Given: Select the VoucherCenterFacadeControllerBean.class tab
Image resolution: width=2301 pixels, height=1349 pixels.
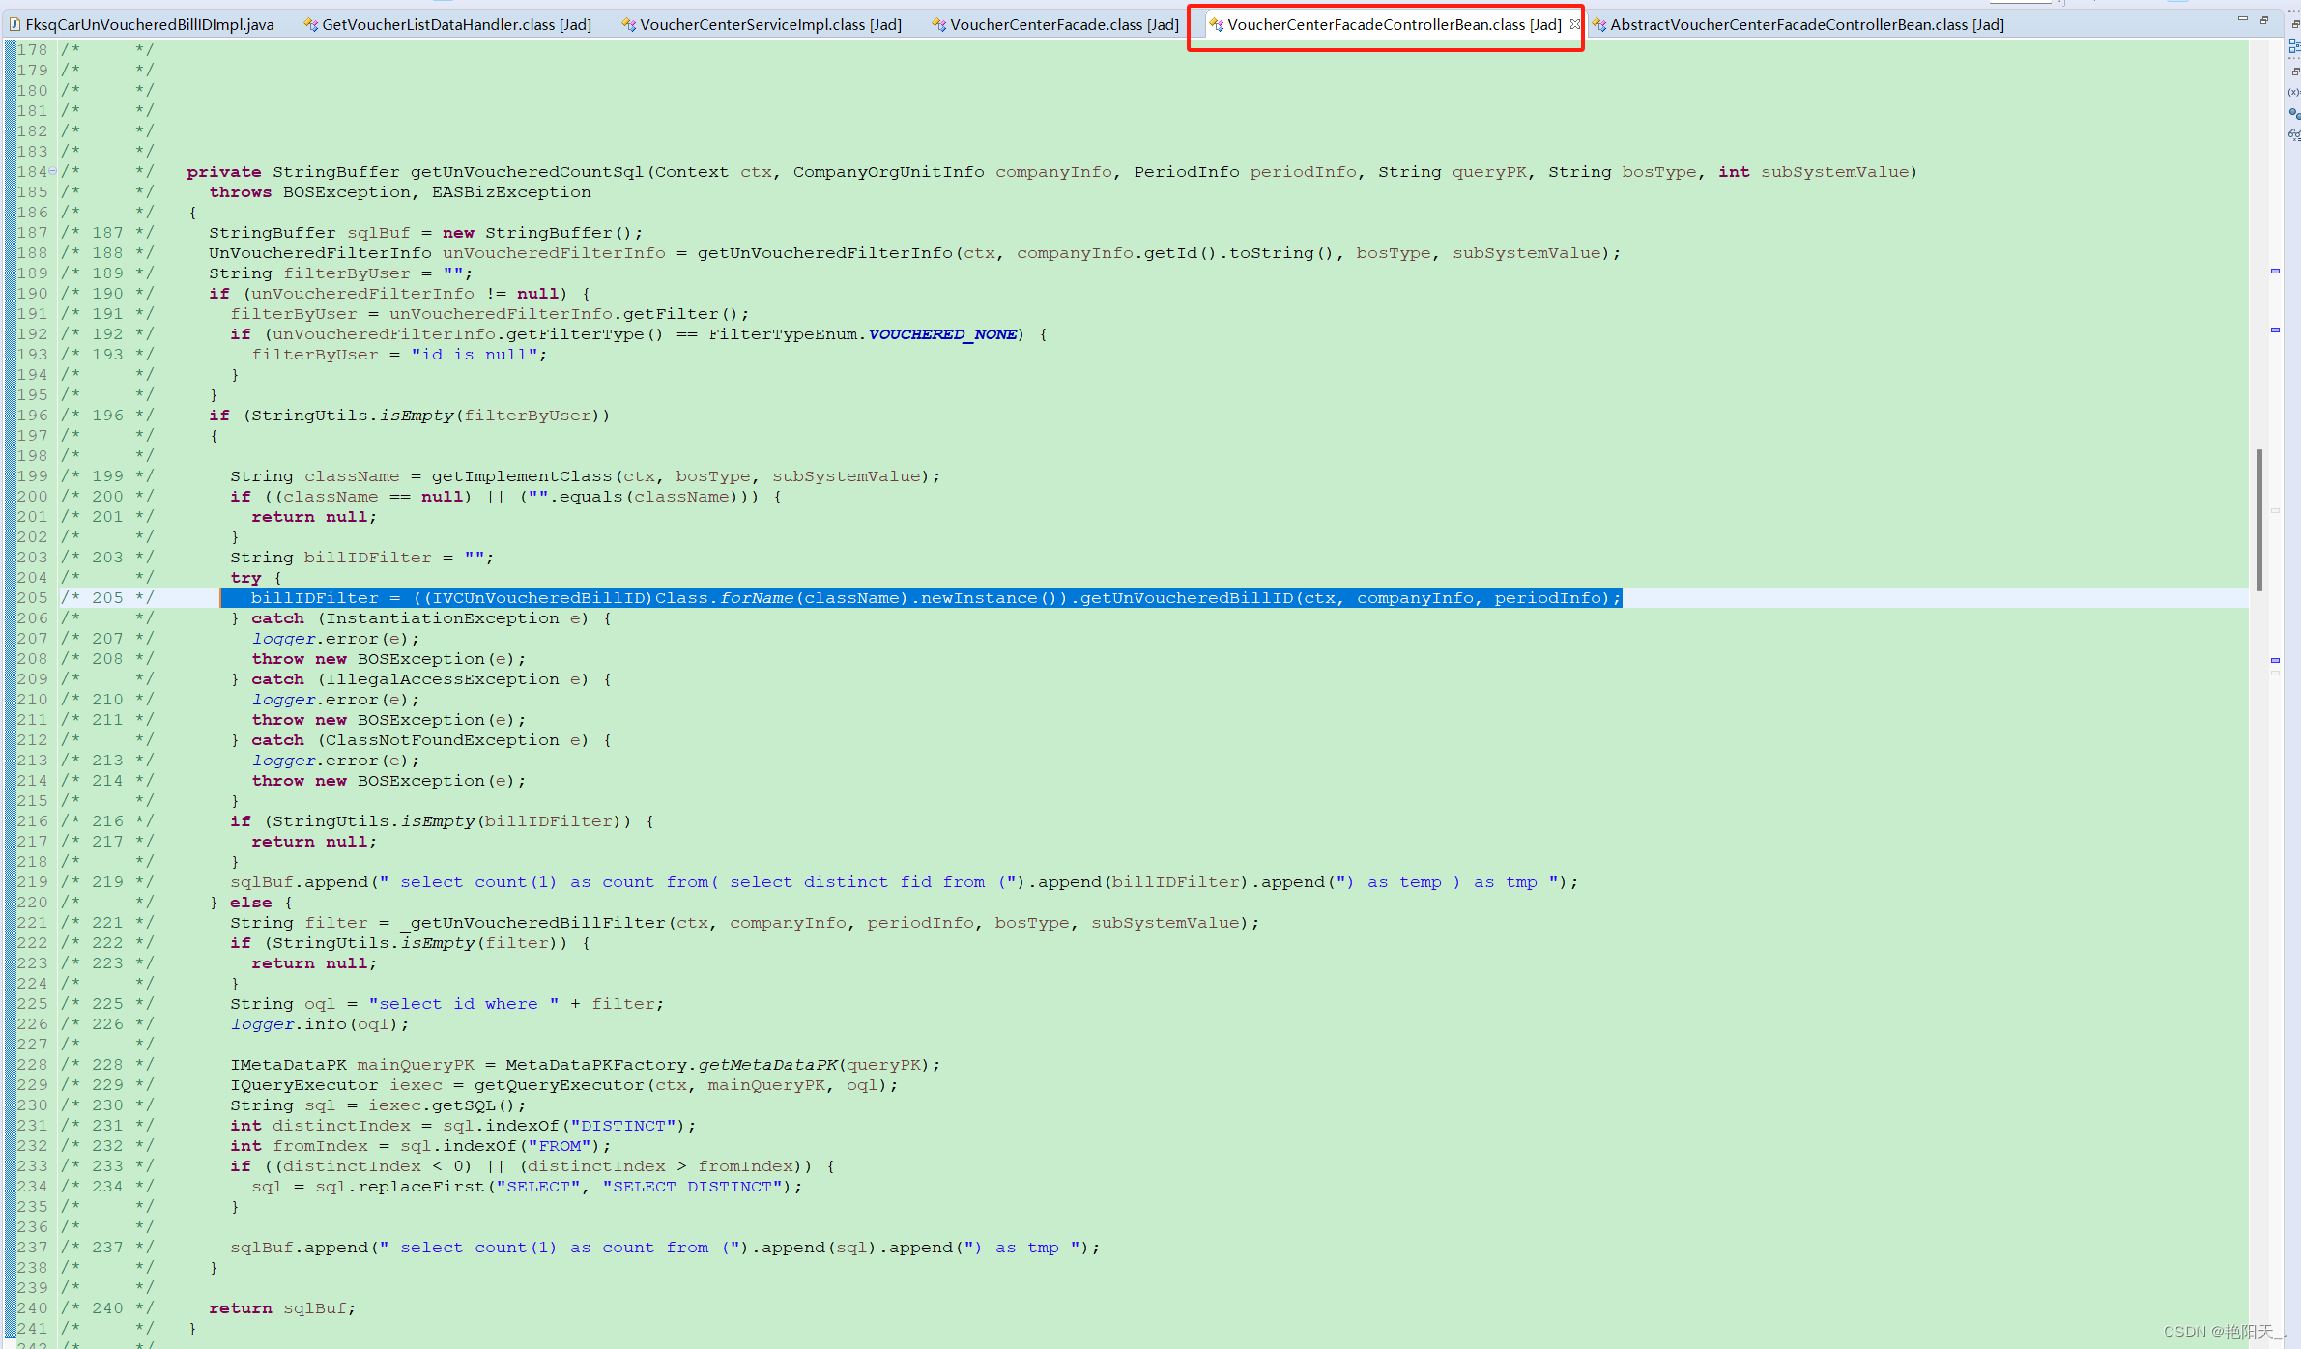Looking at the screenshot, I should [1394, 24].
